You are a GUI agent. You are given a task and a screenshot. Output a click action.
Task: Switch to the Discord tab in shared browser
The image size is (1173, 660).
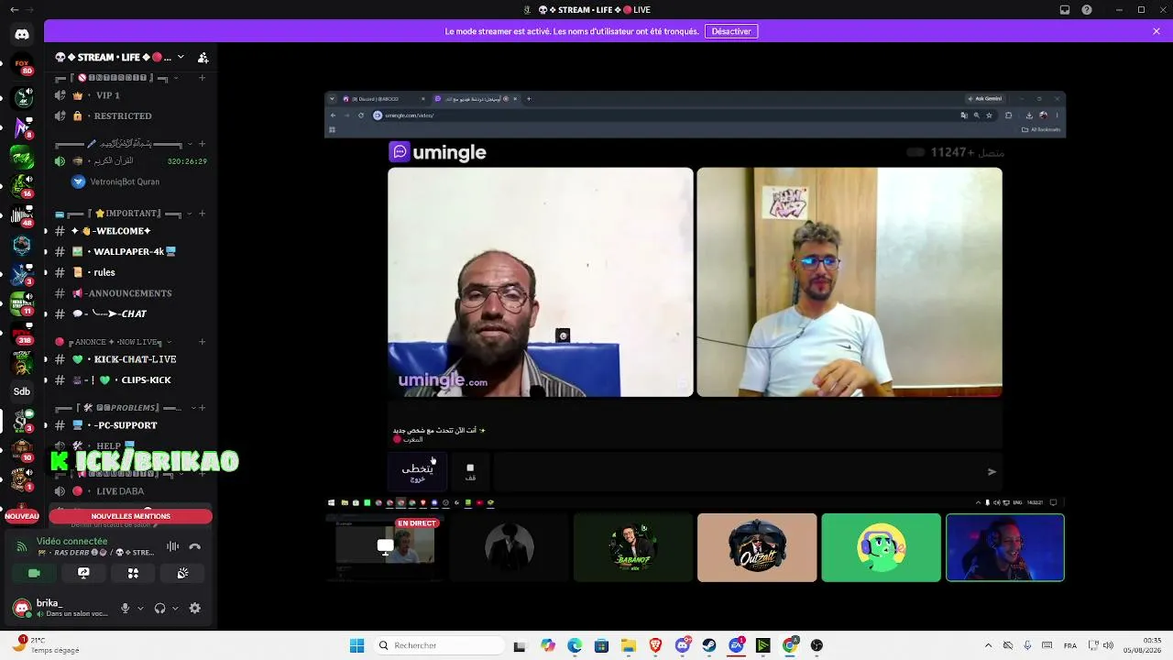pyautogui.click(x=384, y=99)
